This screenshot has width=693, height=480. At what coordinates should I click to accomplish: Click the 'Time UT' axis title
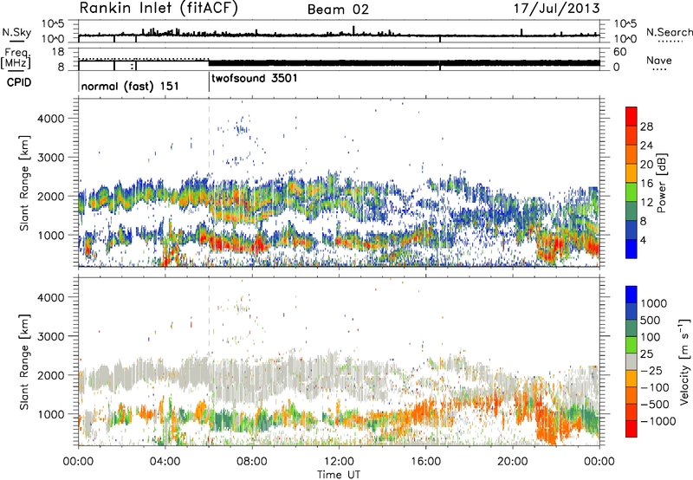coord(339,475)
